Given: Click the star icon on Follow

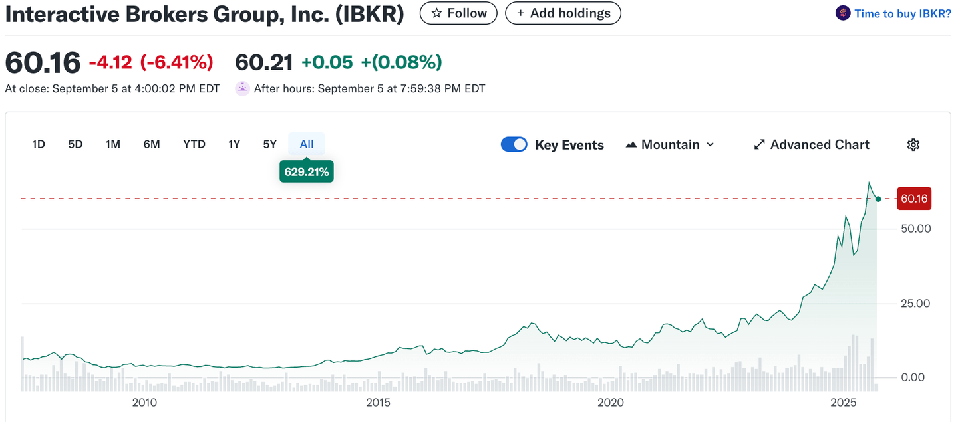Looking at the screenshot, I should point(437,13).
